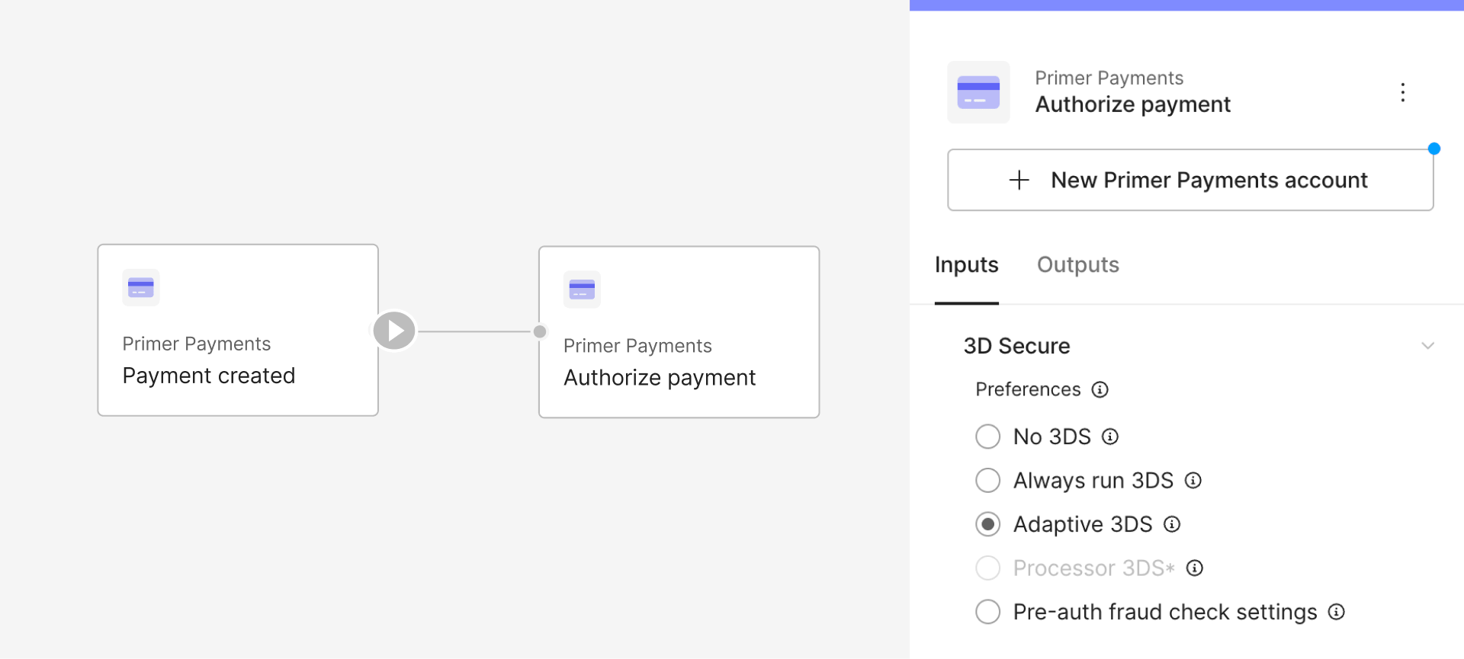This screenshot has width=1464, height=659.
Task: Click the info icon beside Pre-auth fraud check settings
Action: tap(1337, 612)
